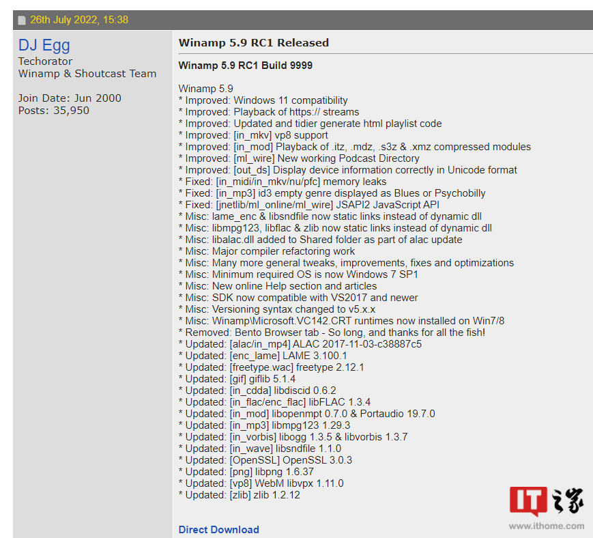Click the 'Many more general tweaks' line

(x=346, y=263)
